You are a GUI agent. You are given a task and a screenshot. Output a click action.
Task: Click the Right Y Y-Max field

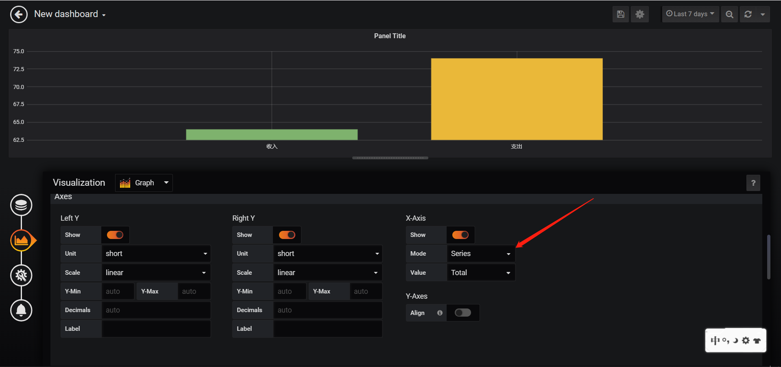pyautogui.click(x=366, y=291)
